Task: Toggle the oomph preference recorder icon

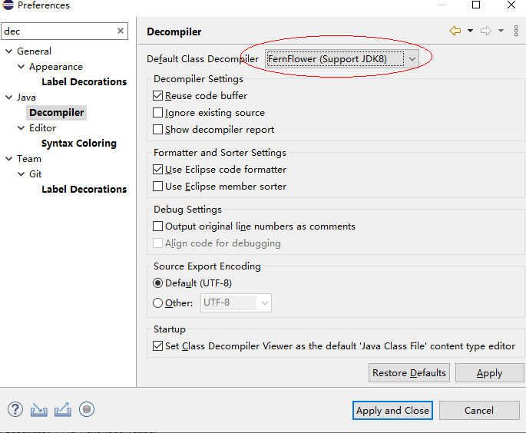Action: 87,410
